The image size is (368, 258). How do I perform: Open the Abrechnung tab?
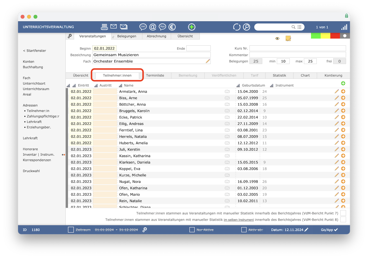pyautogui.click(x=156, y=36)
